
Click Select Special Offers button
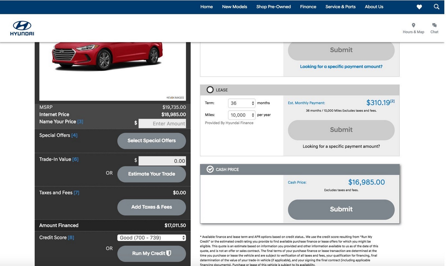coord(151,141)
